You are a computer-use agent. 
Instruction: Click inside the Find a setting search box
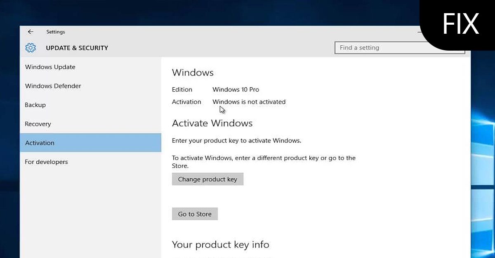(x=400, y=48)
